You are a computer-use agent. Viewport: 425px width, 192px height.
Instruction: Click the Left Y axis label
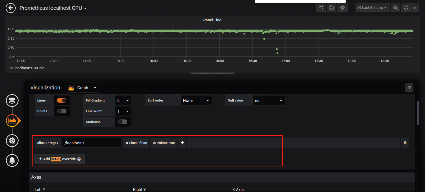[x=40, y=189]
